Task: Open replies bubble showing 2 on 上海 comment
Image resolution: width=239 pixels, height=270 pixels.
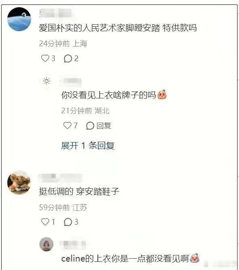Action: pos(68,59)
